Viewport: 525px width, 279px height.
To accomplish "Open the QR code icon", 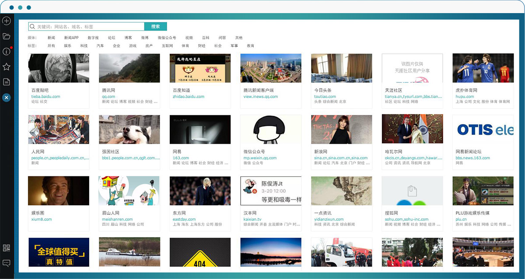I will tap(7, 248).
